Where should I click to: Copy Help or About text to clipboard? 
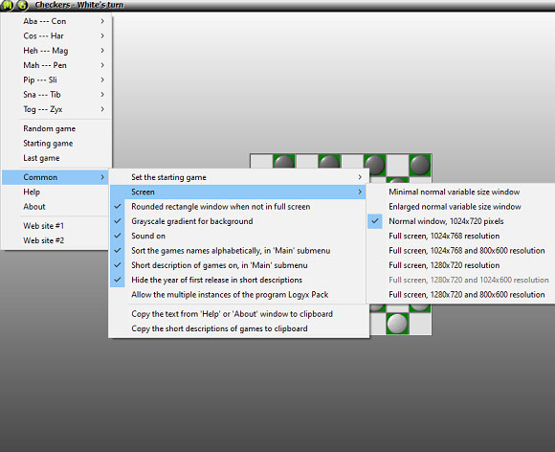tap(238, 314)
